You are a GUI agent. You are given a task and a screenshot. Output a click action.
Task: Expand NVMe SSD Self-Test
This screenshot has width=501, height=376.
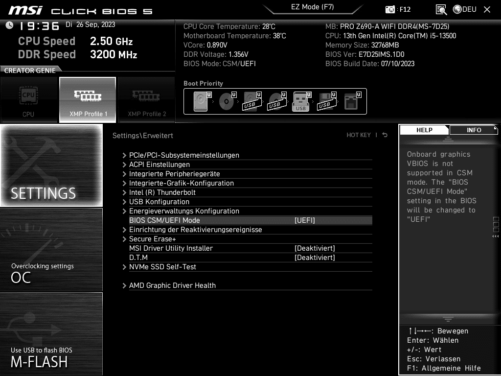pyautogui.click(x=247, y=267)
